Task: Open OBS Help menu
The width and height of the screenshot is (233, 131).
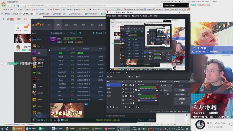Action: [x=156, y=16]
